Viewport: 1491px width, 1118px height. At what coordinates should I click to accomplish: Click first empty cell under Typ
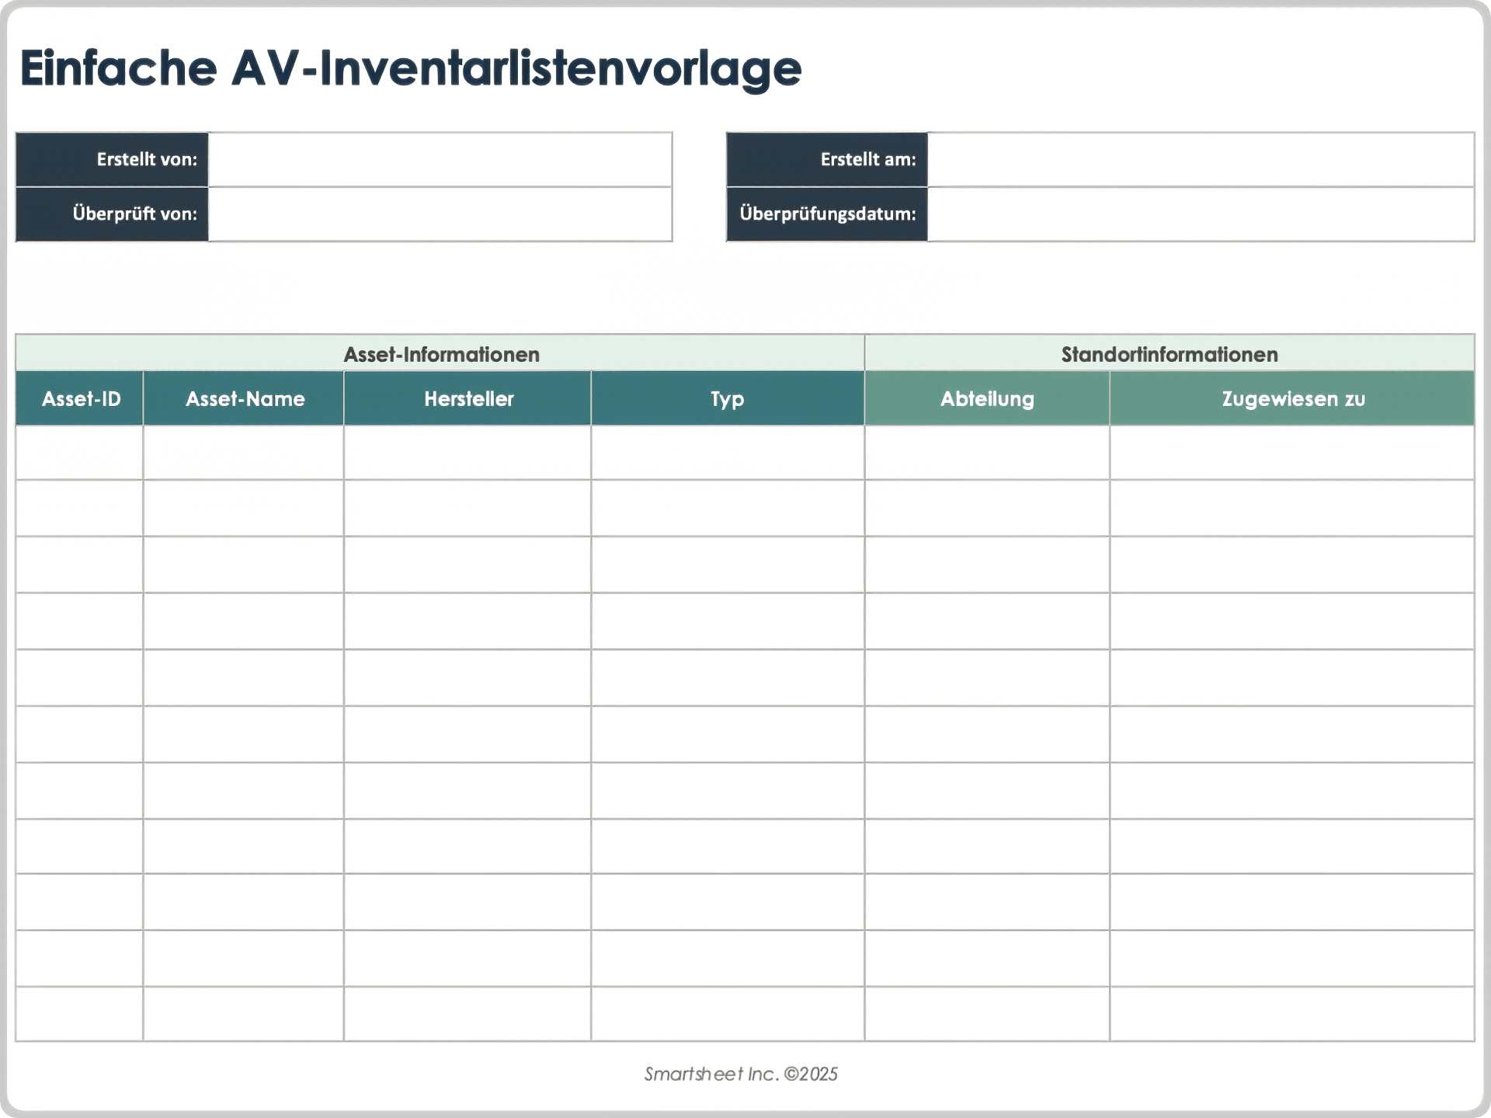pos(728,453)
